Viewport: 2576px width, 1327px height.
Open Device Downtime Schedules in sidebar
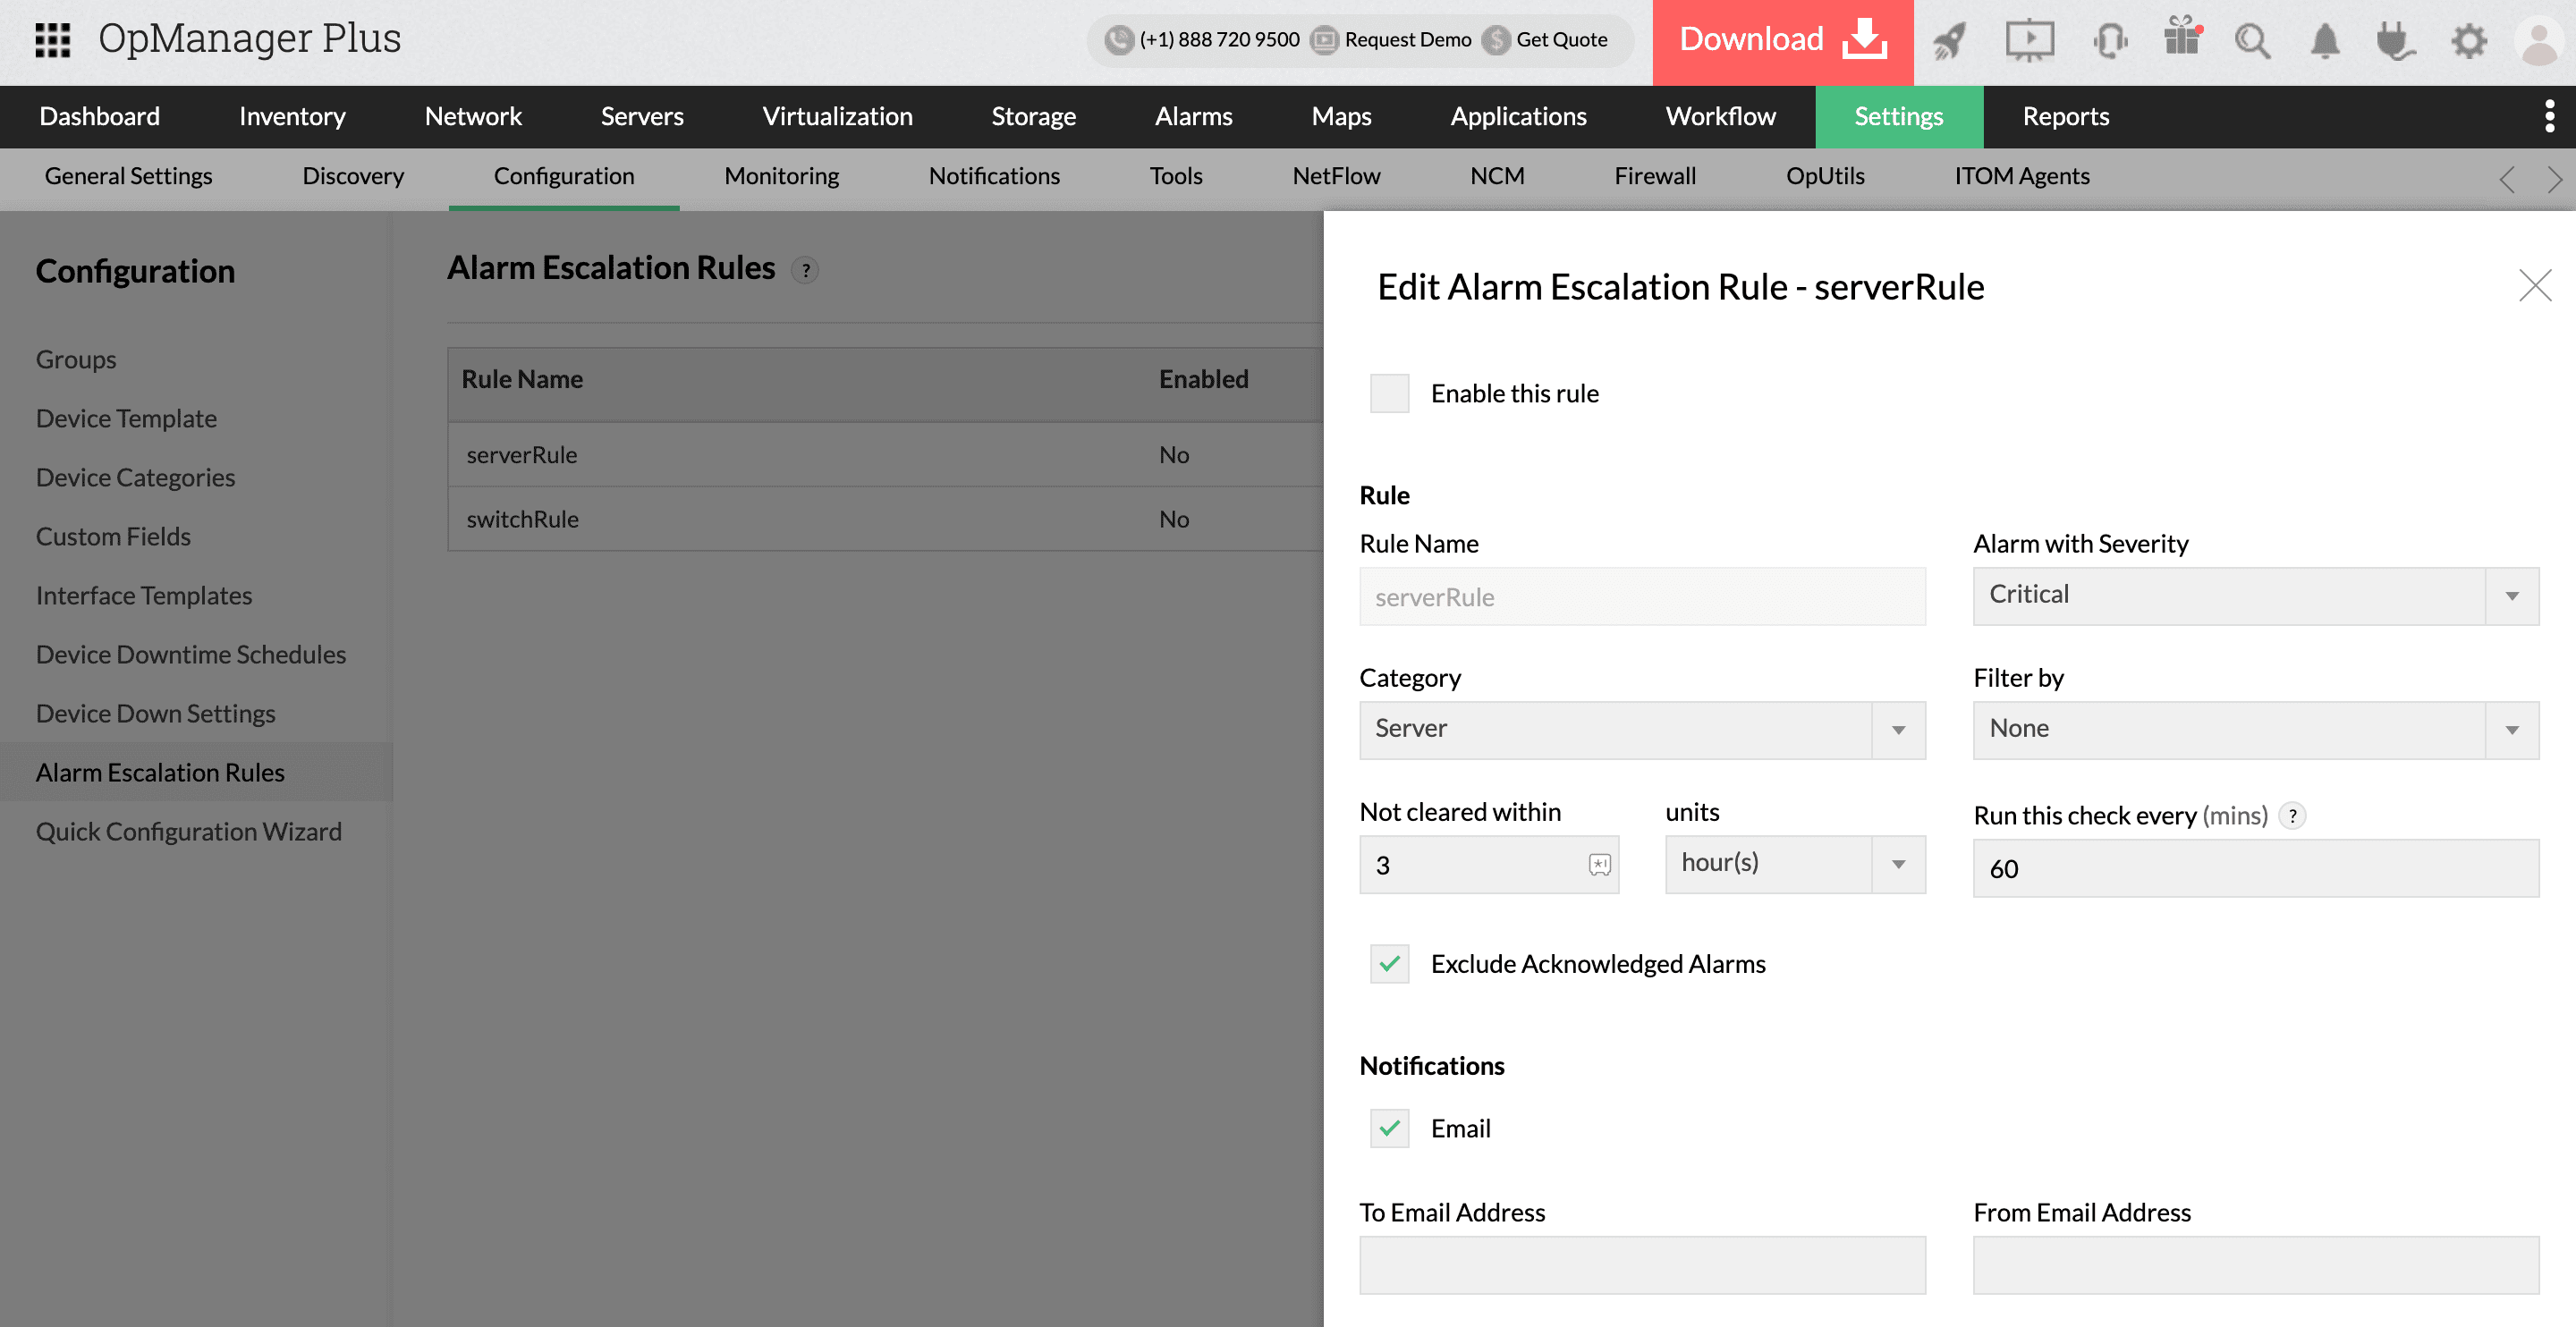click(x=191, y=655)
